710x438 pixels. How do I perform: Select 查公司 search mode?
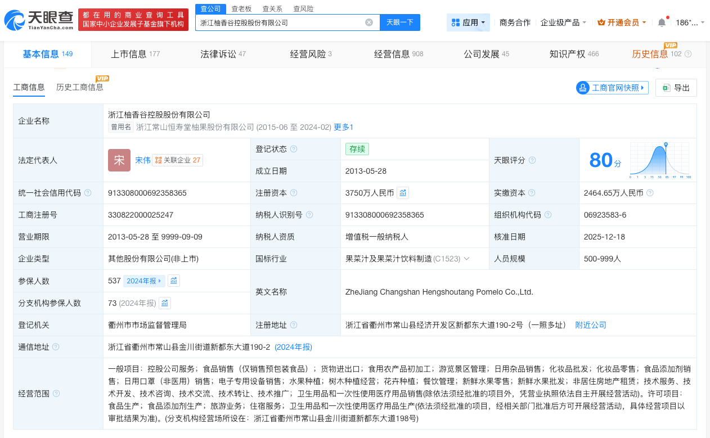[210, 8]
